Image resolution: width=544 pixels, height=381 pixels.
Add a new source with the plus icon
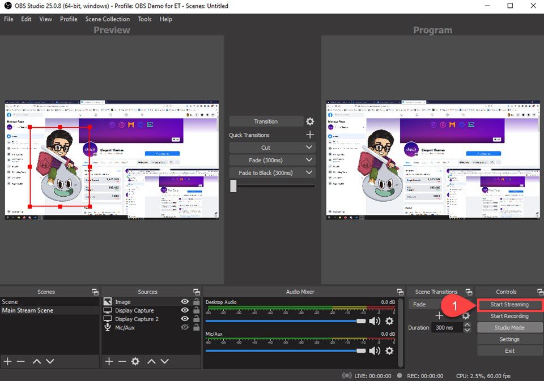(x=109, y=362)
